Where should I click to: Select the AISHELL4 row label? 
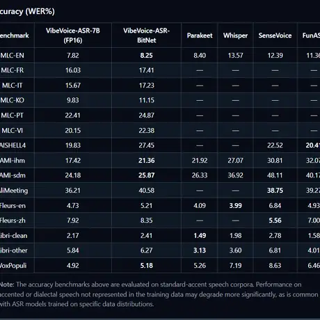tap(13, 145)
